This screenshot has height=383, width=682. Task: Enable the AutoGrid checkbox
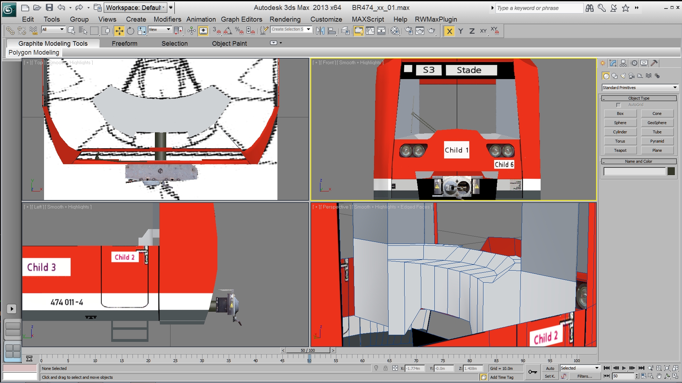(x=618, y=105)
